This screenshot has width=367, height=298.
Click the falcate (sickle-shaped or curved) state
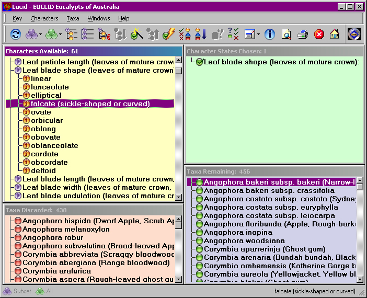[x=90, y=104]
